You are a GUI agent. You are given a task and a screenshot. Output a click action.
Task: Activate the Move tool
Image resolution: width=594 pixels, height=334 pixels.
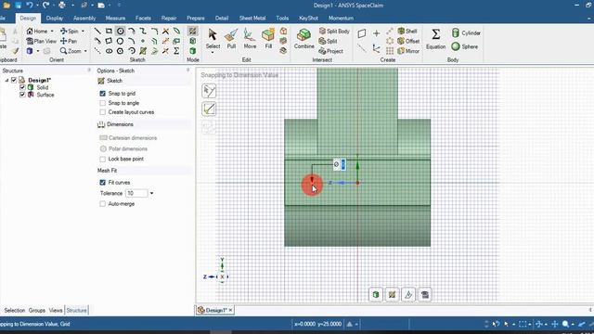pos(250,39)
